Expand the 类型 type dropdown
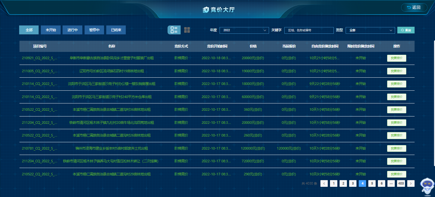The image size is (435, 197). click(370, 30)
